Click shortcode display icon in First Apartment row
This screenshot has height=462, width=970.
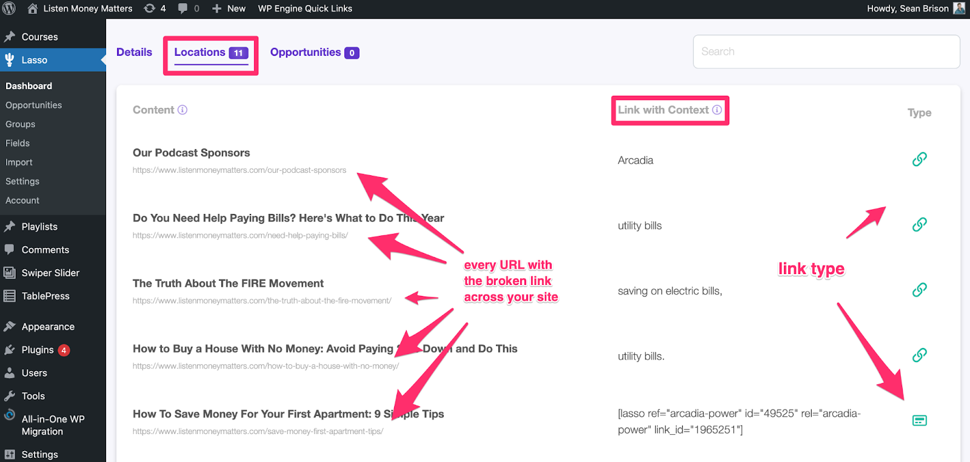(920, 420)
